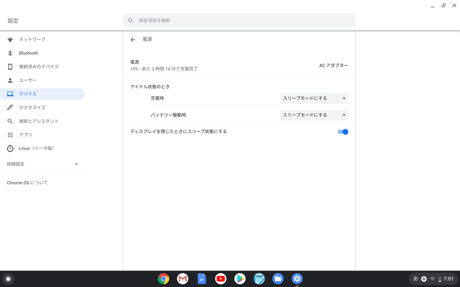Click the notification plus icon in tray

[x=424, y=279]
